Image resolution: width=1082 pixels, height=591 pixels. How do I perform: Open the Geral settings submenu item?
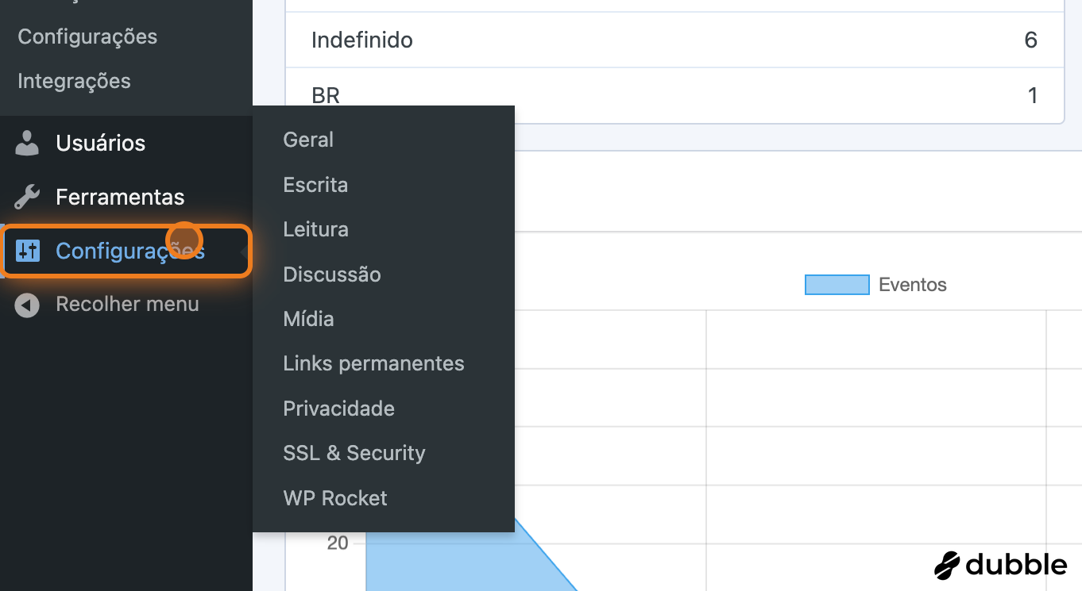pos(308,140)
